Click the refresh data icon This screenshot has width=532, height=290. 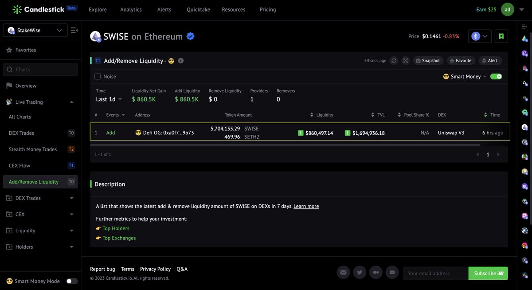click(394, 61)
